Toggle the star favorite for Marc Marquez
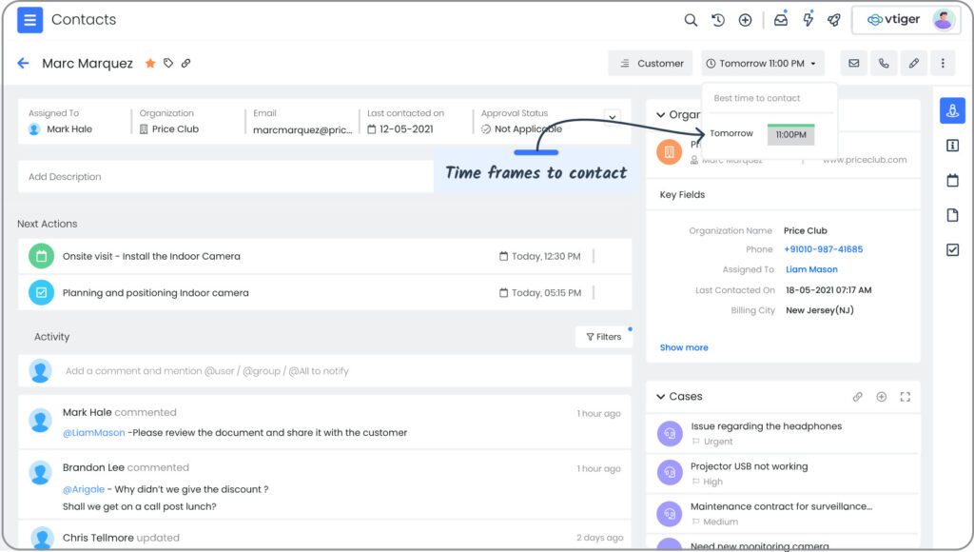Viewport: 974px width, 552px height. (150, 63)
